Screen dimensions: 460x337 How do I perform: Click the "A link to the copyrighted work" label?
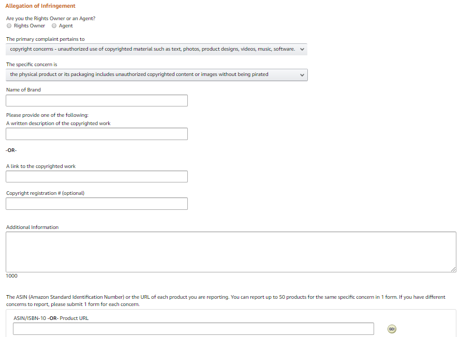pyautogui.click(x=41, y=166)
